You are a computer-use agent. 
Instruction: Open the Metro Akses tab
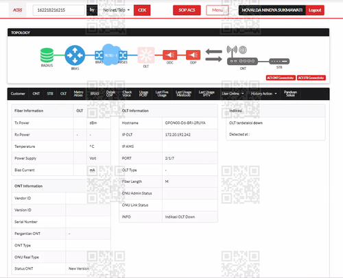pos(78,94)
